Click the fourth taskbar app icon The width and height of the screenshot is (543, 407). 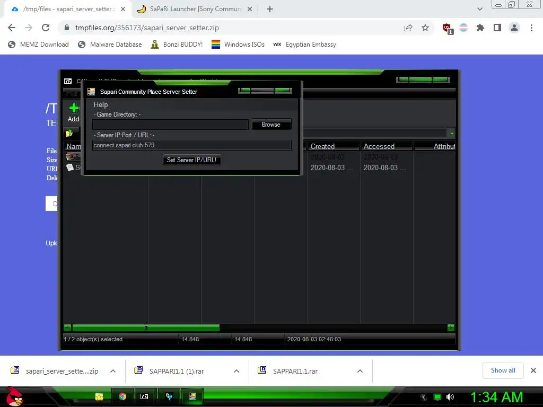[169, 396]
